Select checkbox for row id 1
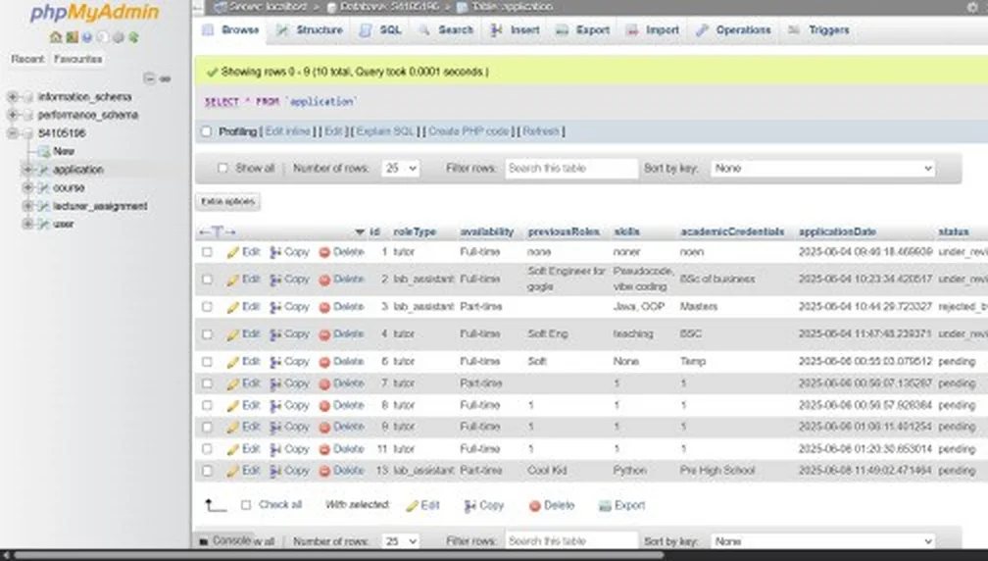This screenshot has height=561, width=988. pos(207,252)
